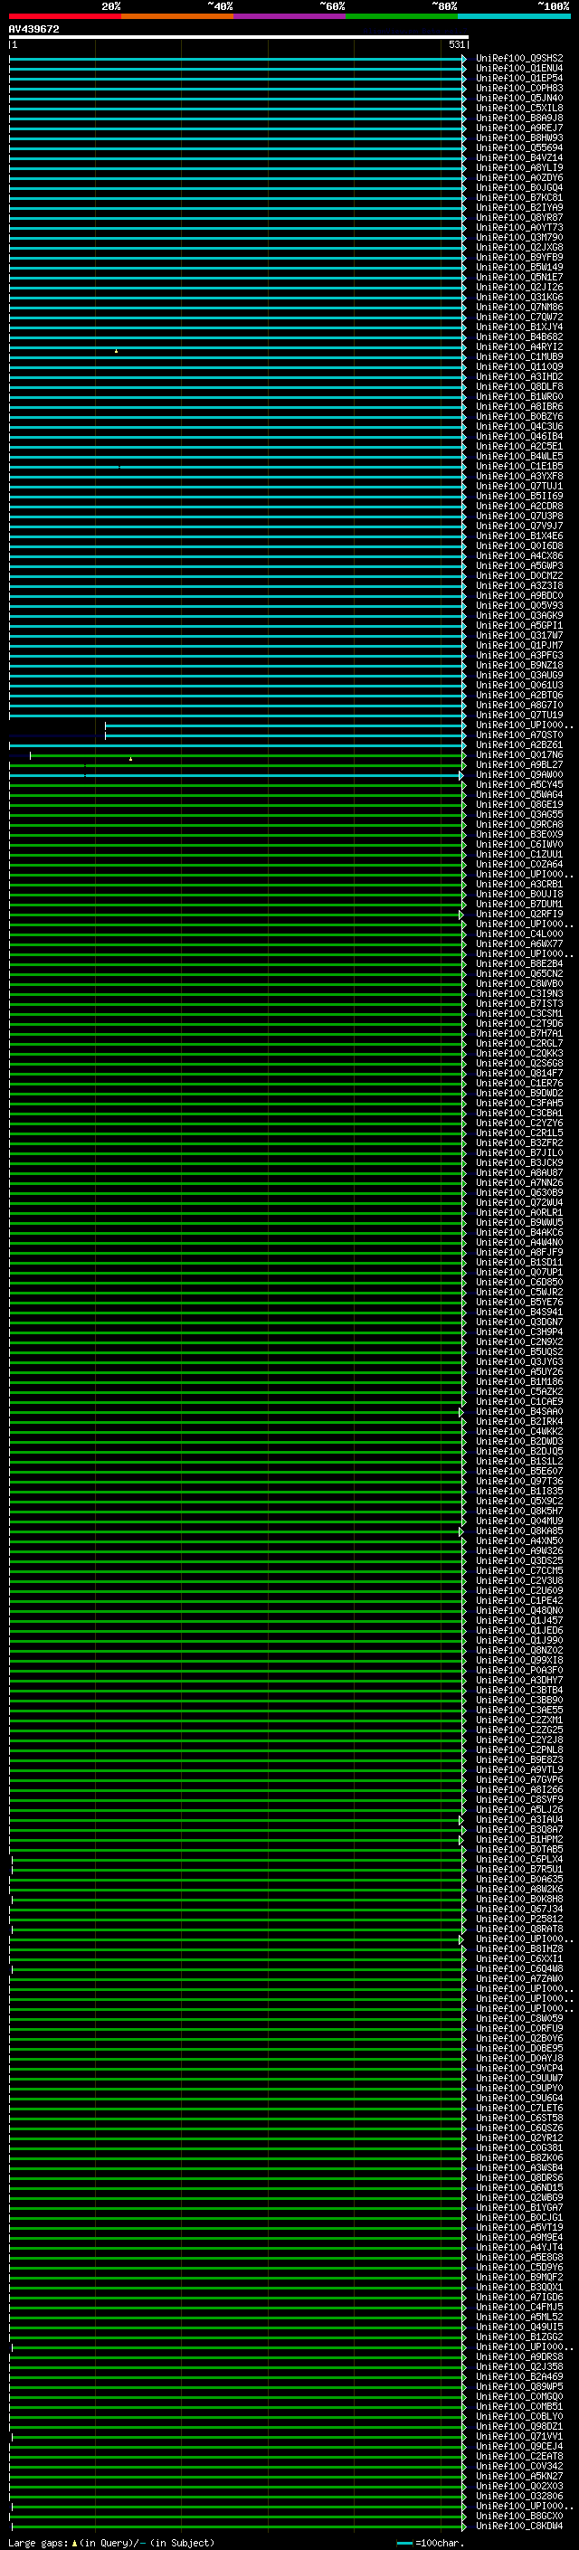Select the UniRef100_A9DRS8 entry
The height and width of the screenshot is (2550, 579).
point(519,2356)
